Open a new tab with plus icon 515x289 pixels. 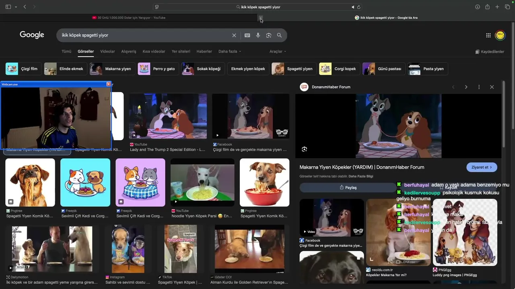tap(497, 7)
